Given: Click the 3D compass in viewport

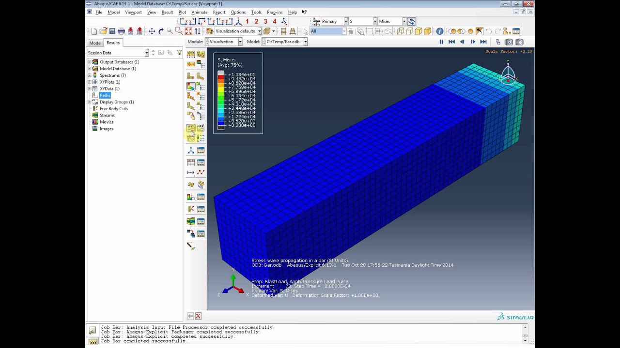Looking at the screenshot, I should pos(508,73).
